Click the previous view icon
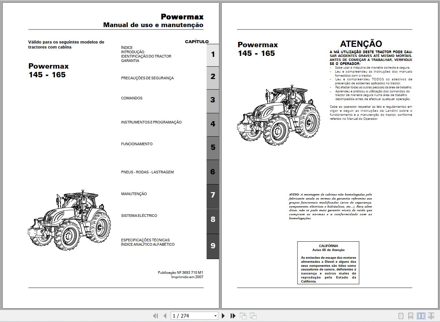 [x=243, y=316]
